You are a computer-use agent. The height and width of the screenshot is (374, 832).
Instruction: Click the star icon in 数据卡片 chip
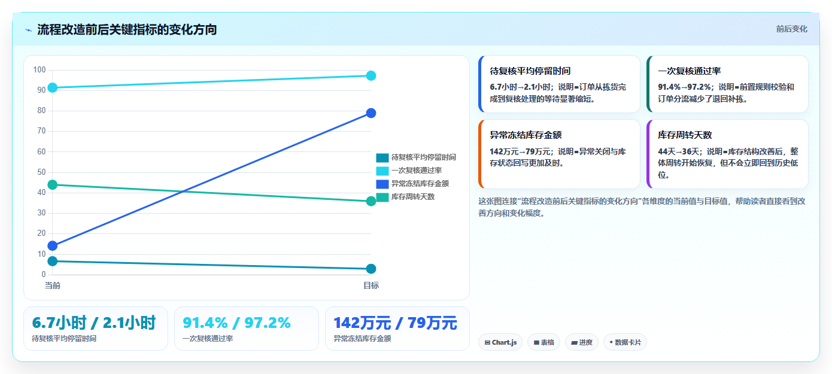click(x=611, y=343)
